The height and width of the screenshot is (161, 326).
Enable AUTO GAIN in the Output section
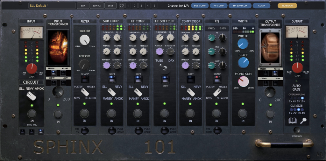[x=297, y=81]
